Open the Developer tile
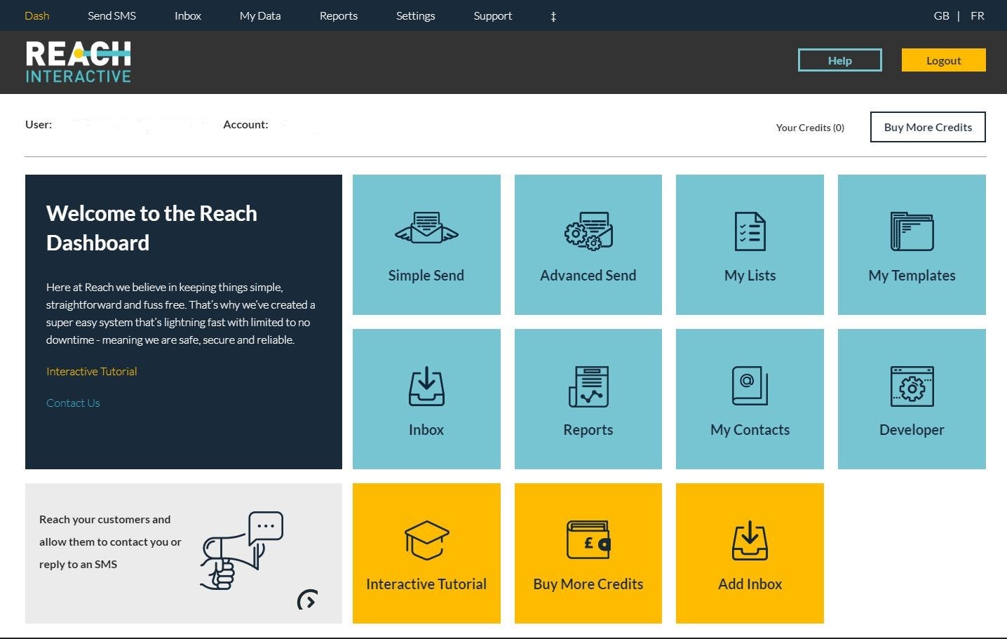 coord(911,398)
